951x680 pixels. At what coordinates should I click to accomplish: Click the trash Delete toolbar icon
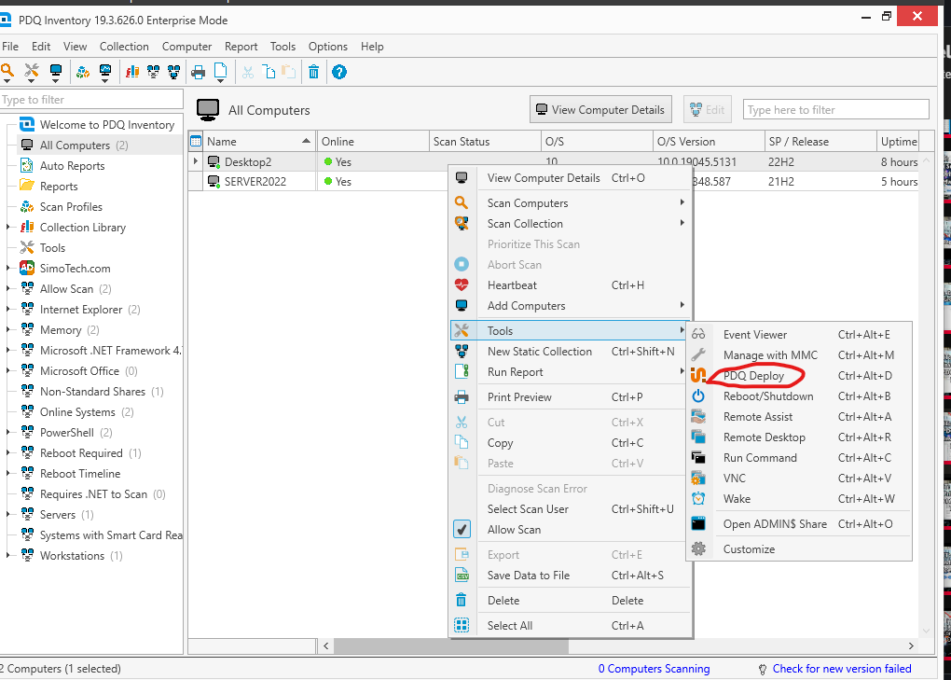(313, 72)
